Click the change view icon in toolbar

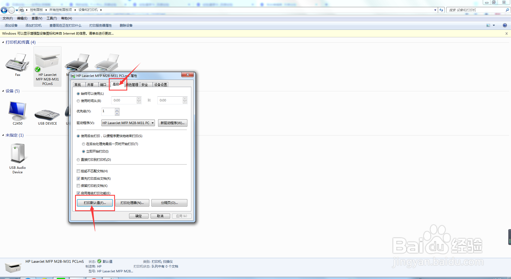(488, 25)
